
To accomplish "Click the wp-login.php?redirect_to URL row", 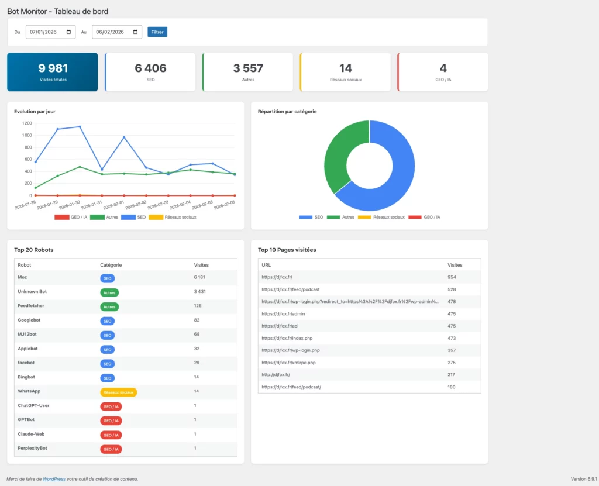I will (350, 302).
